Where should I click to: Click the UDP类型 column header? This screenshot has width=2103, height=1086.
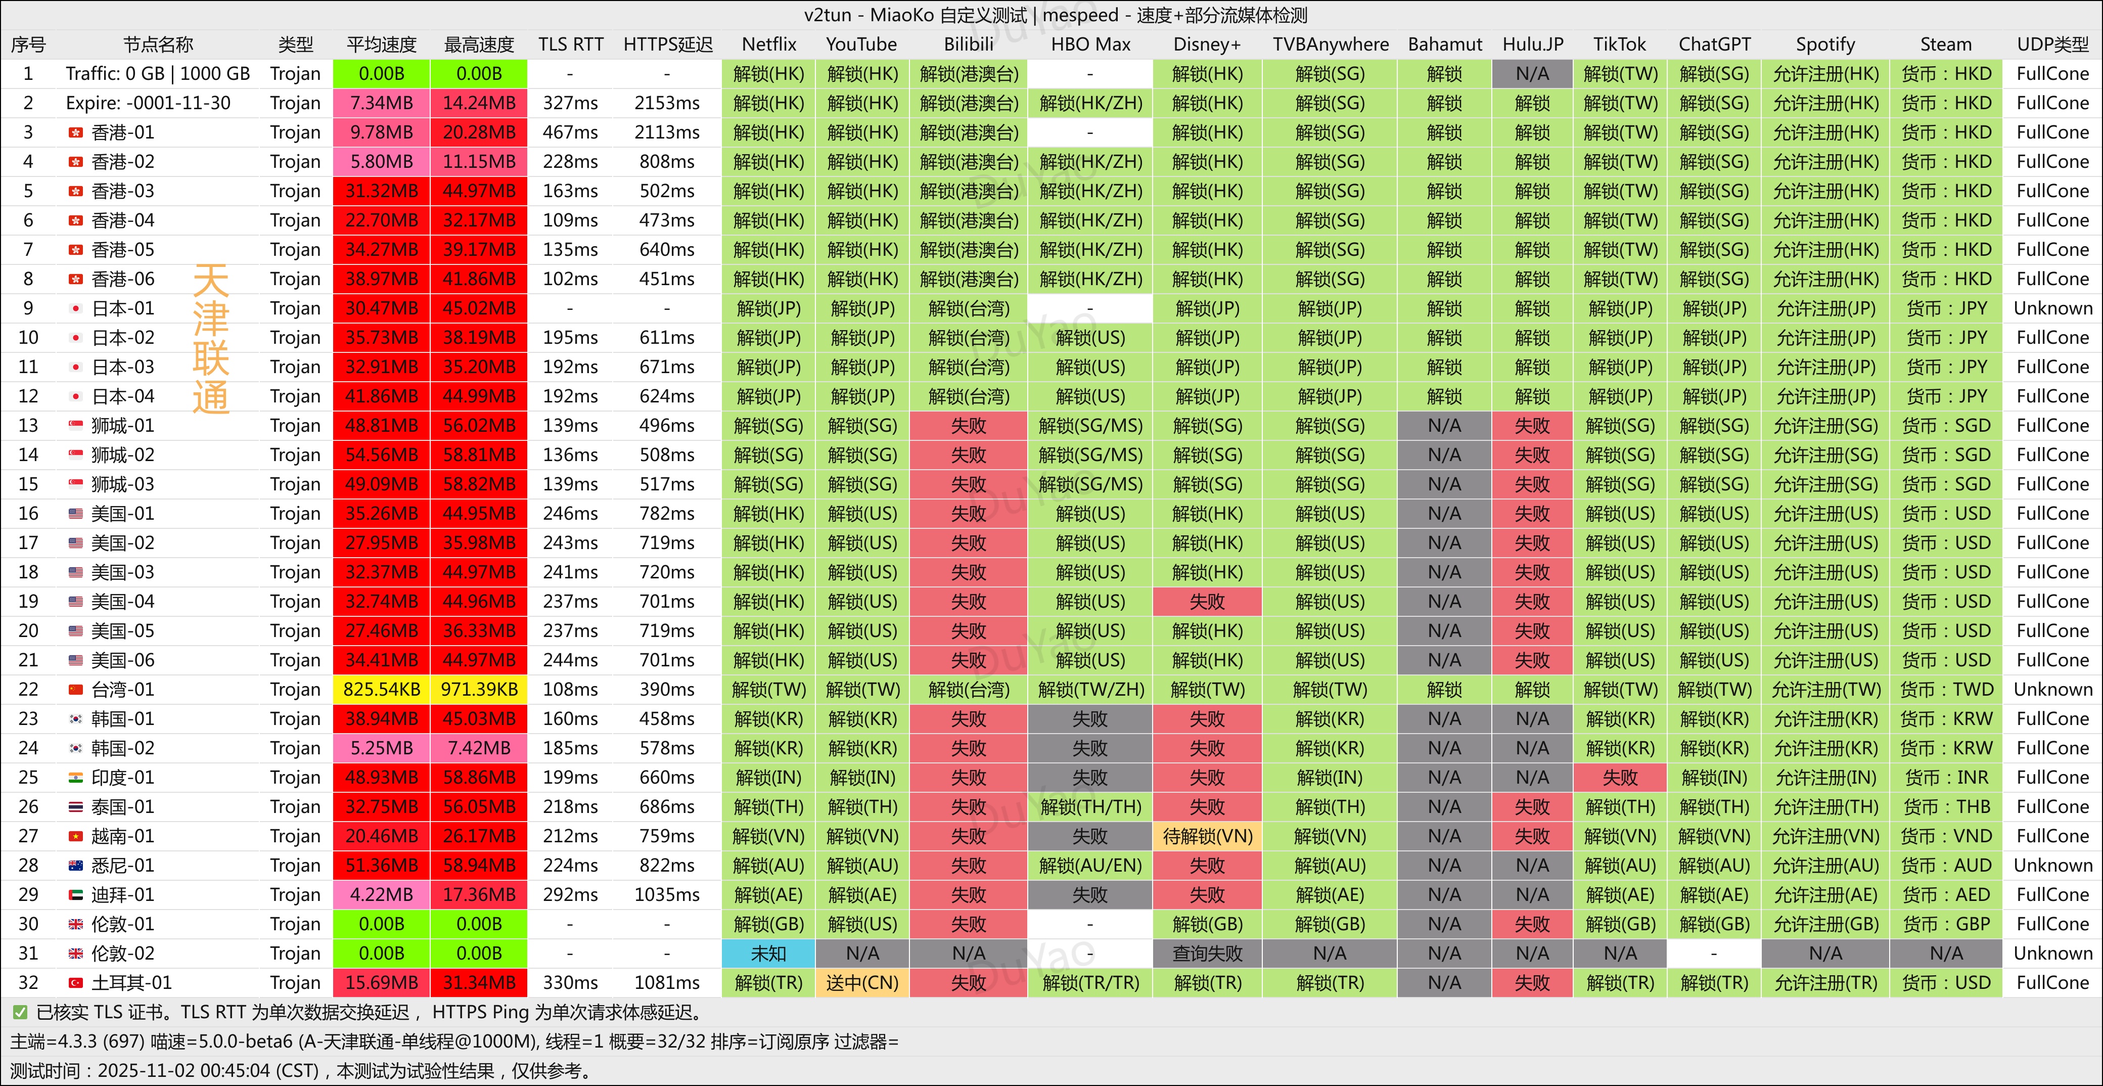coord(2052,44)
